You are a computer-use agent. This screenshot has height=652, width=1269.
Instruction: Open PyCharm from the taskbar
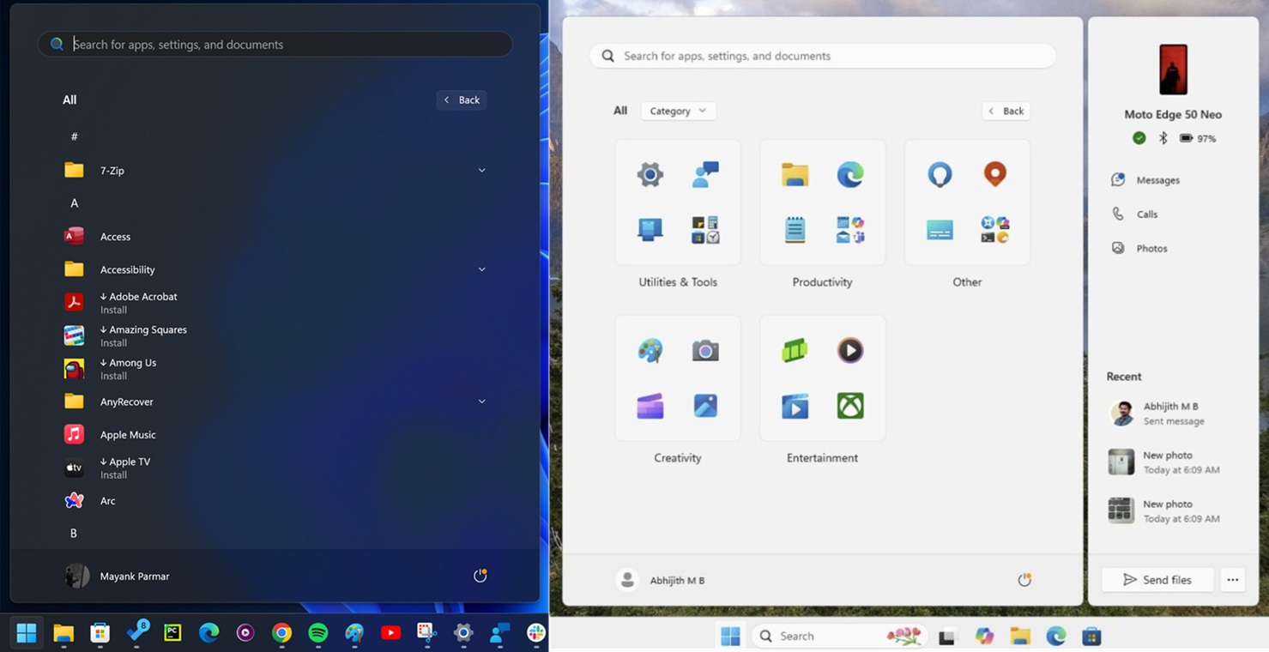click(172, 633)
